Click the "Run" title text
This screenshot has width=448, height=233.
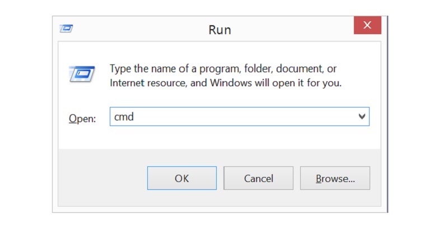click(x=220, y=29)
